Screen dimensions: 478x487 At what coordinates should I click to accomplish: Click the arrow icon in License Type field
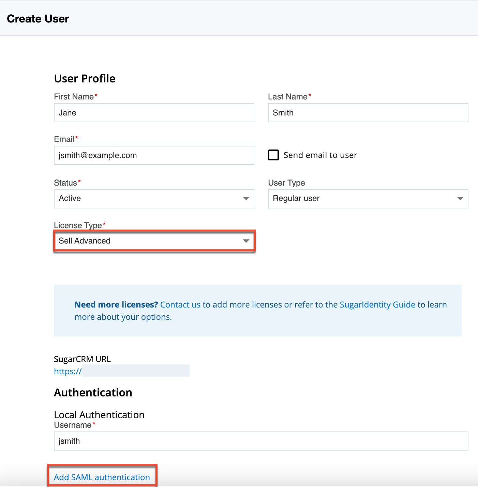pyautogui.click(x=246, y=241)
